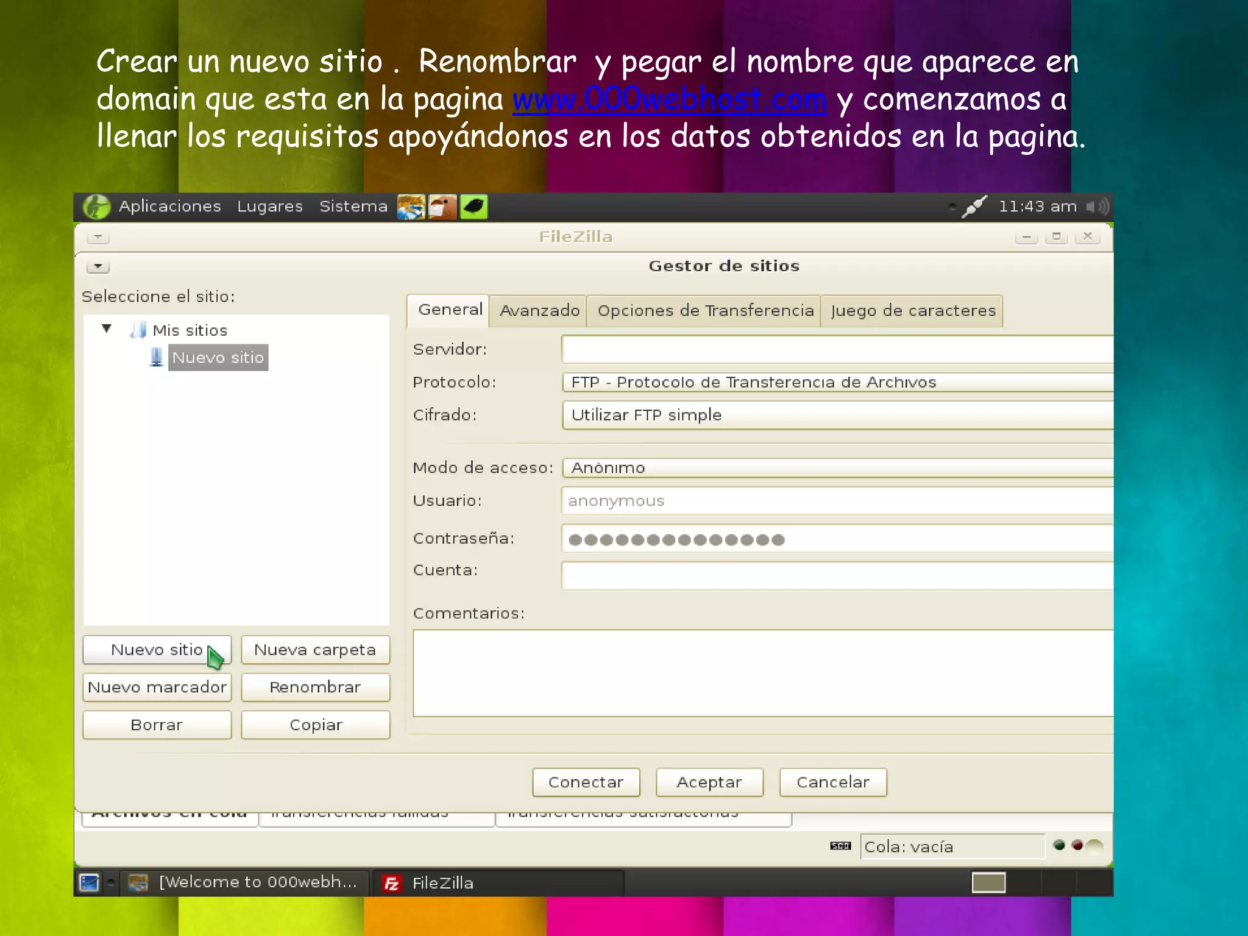Open the Lugares menu
Image resolution: width=1248 pixels, height=936 pixels.
(270, 207)
